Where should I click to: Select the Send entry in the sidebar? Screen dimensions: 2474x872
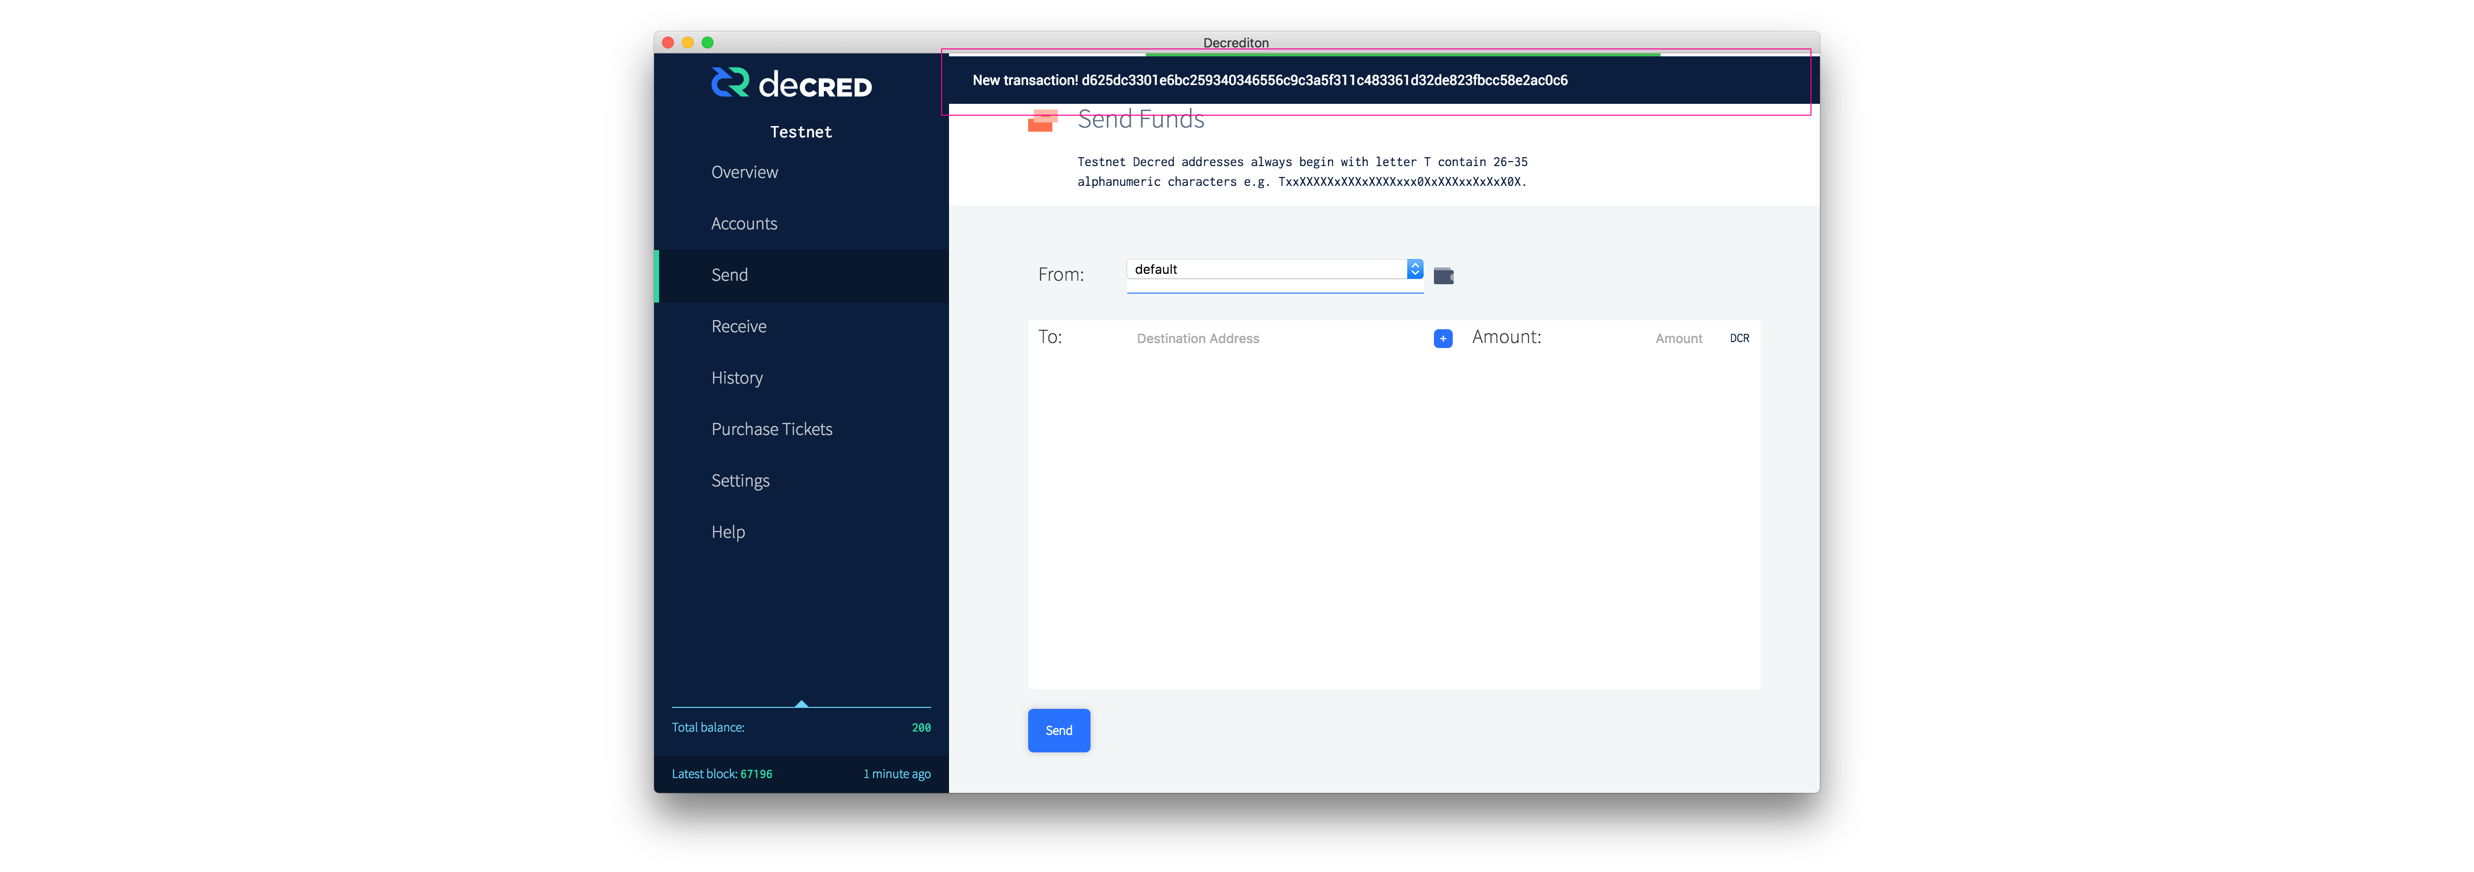(x=729, y=275)
